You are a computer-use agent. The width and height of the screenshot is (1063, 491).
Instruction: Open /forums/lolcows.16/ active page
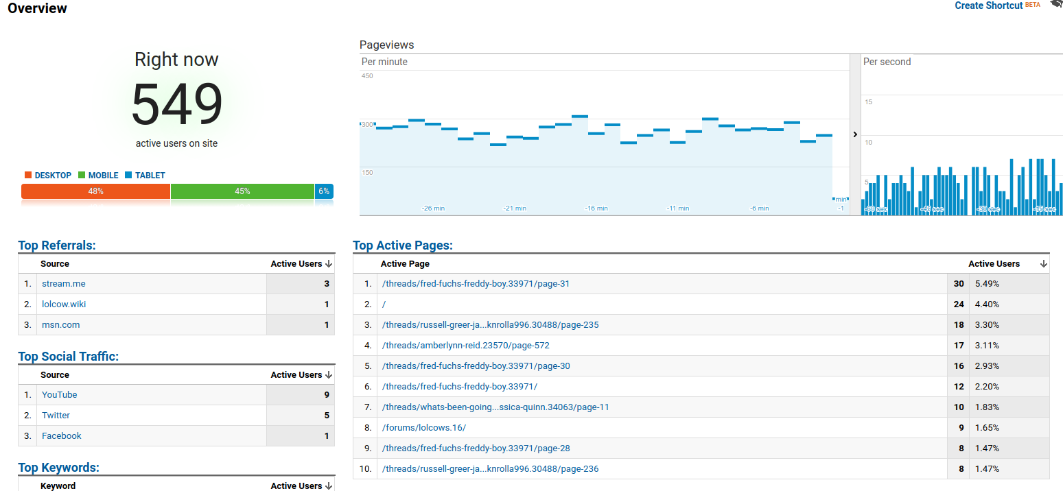coord(423,428)
